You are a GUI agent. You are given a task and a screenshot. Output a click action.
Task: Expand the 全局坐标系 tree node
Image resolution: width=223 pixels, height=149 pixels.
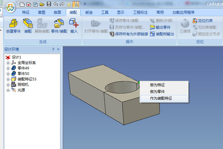coord(8,63)
